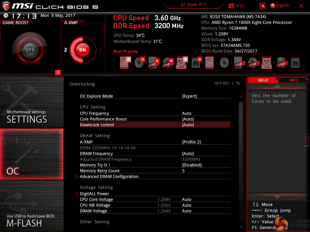Viewport: 310px width, 232px height.
Task: Click the globe language icon
Action: pos(273,6)
